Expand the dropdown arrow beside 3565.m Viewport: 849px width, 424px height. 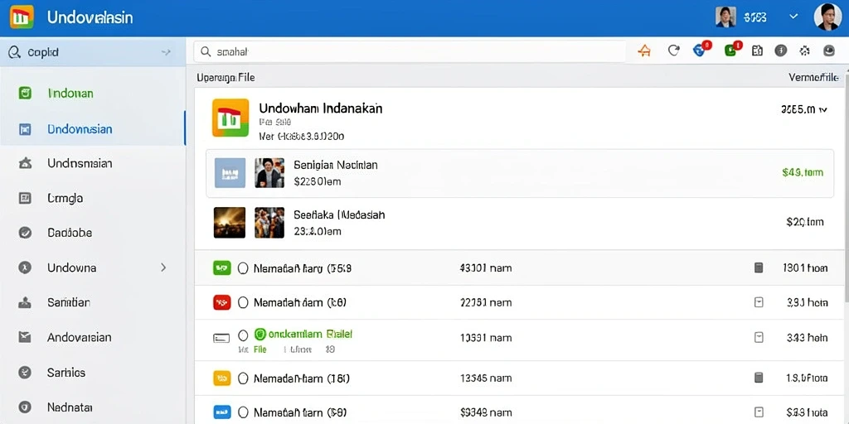(x=823, y=110)
